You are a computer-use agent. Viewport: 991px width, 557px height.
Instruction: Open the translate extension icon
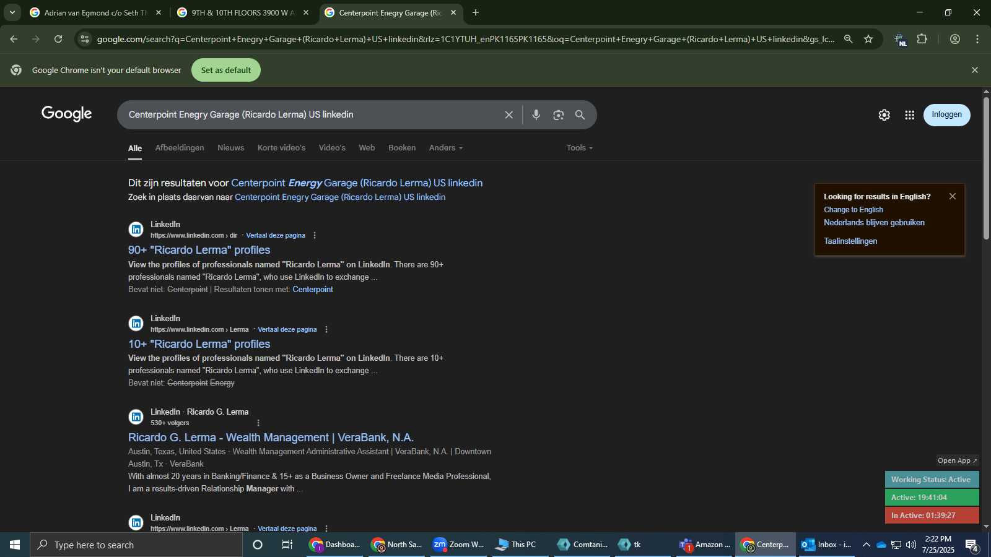click(900, 40)
